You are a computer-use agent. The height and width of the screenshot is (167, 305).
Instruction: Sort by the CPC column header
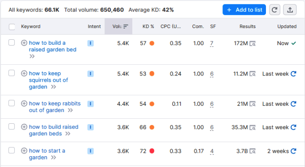click(170, 26)
